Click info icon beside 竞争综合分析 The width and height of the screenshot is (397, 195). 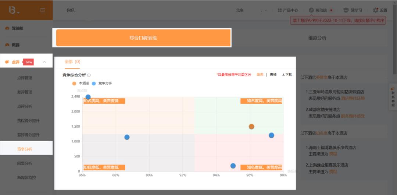[x=89, y=75]
